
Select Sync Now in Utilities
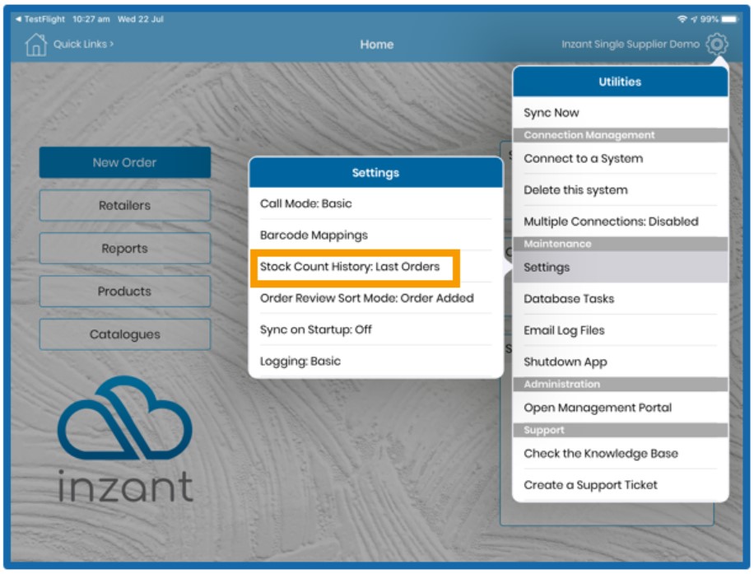(621, 113)
